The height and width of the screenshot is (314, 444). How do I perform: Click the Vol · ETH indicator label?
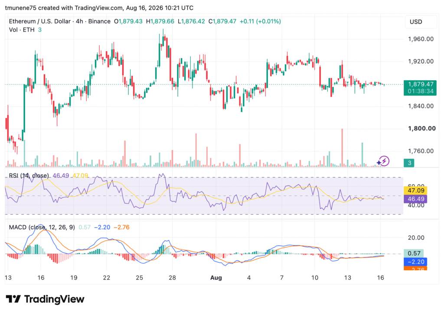click(22, 30)
